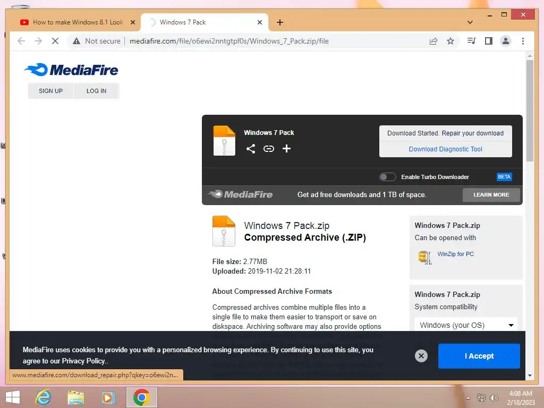Click the text 'Uploaded: 2019-11-02 21:28:11'

[261, 271]
